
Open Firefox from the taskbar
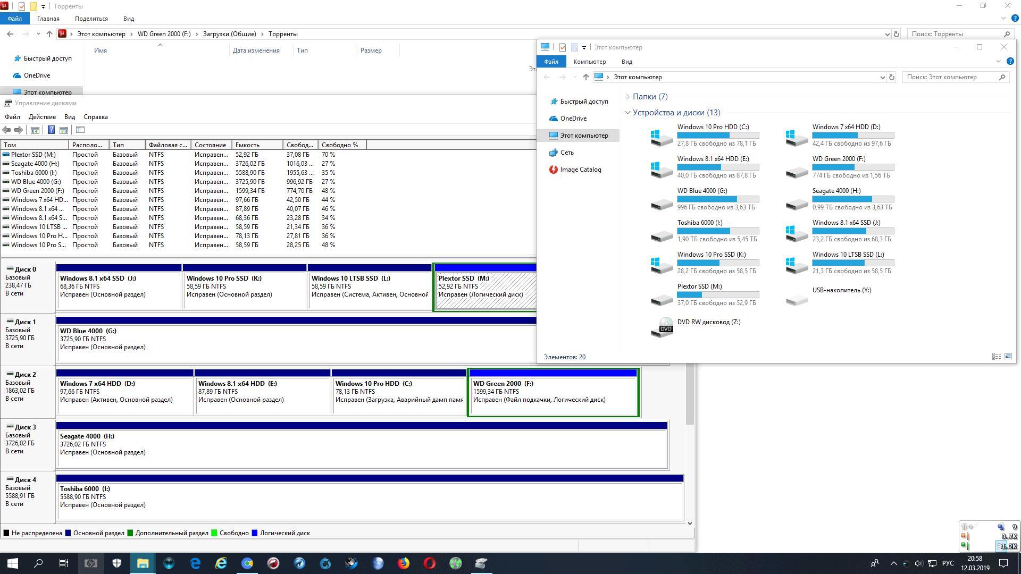pyautogui.click(x=404, y=563)
